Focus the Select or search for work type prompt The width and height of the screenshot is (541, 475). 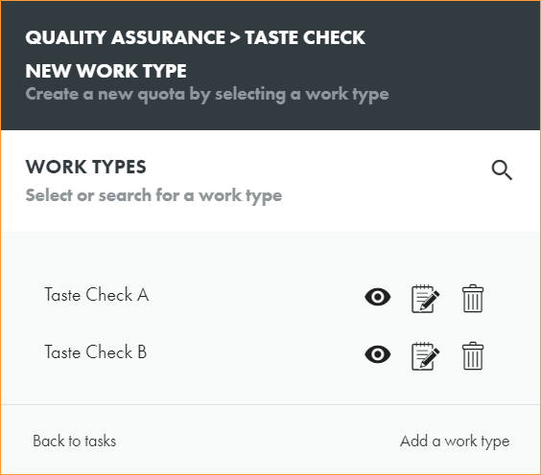(153, 195)
